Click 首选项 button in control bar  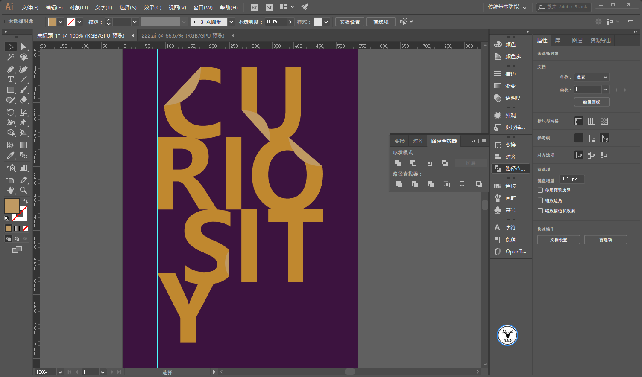(x=381, y=22)
